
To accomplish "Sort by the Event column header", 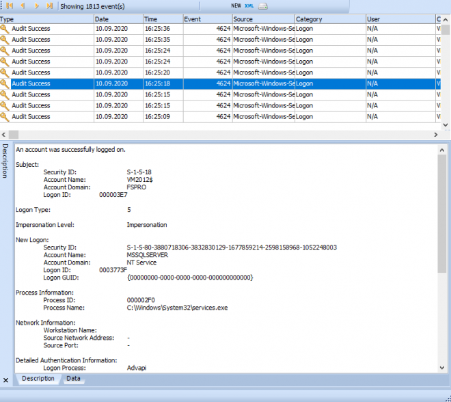I will click(x=208, y=19).
